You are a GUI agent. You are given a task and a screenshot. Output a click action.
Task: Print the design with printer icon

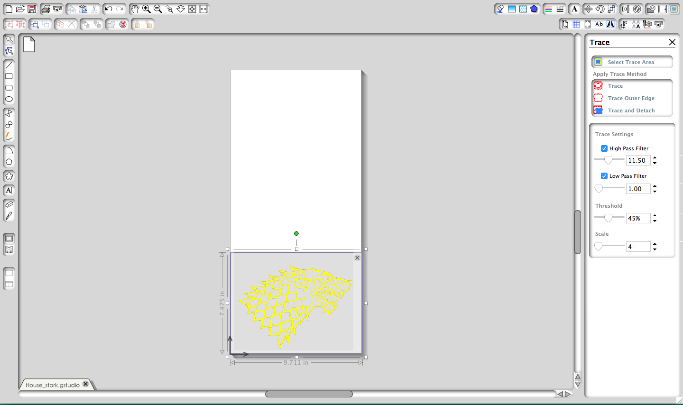click(x=46, y=9)
